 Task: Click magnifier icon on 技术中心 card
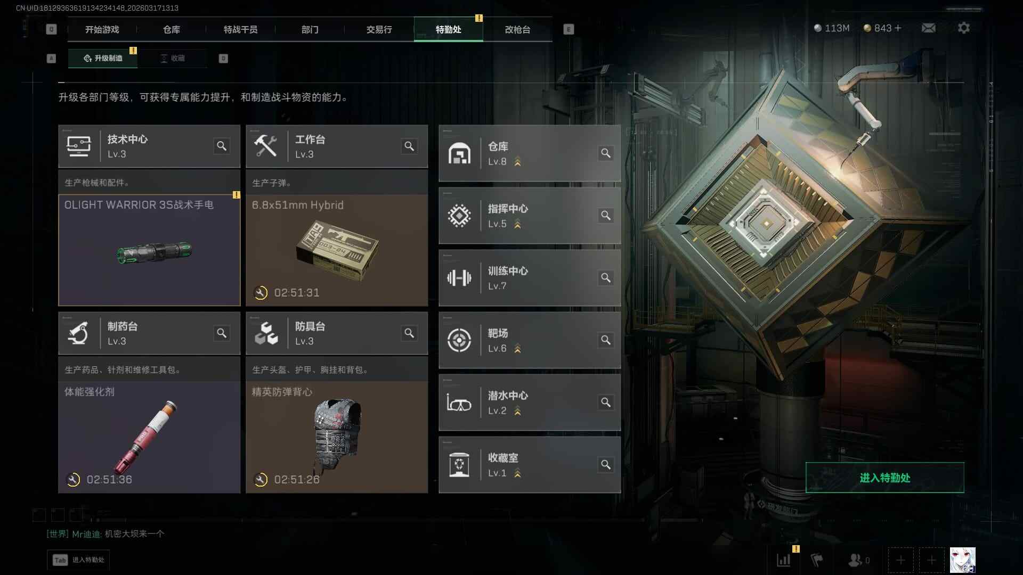[x=222, y=146]
